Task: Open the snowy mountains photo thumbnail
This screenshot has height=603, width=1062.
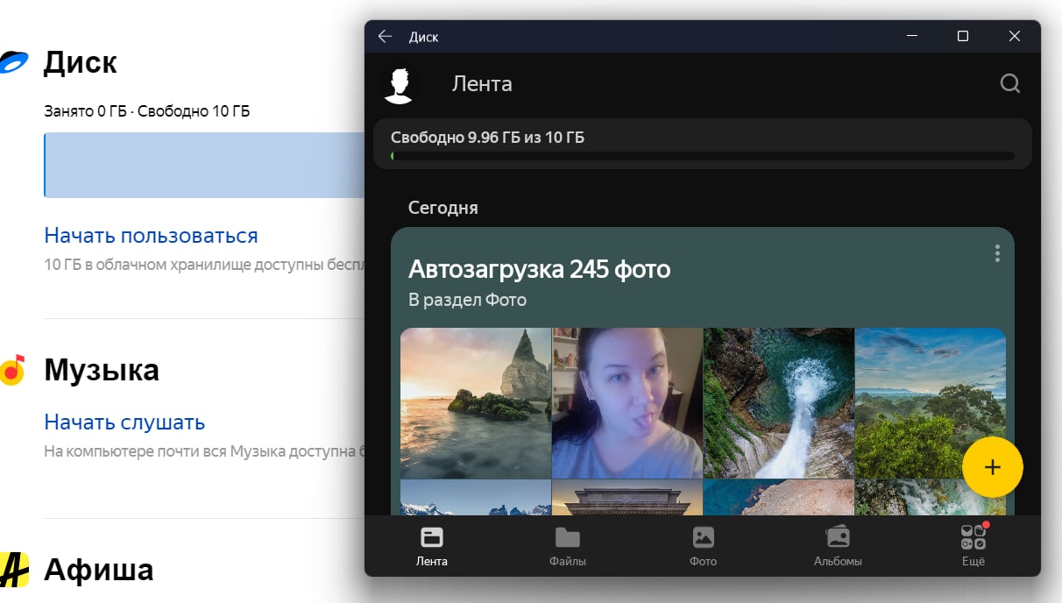Action: (476, 497)
